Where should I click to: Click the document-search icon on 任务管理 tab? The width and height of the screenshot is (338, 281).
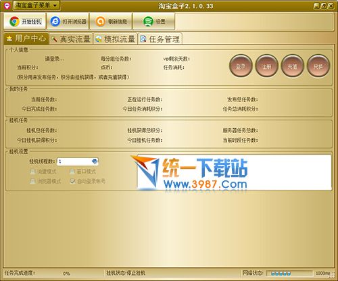click(143, 39)
